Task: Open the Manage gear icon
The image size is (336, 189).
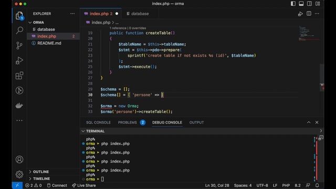Action: pos(19,174)
